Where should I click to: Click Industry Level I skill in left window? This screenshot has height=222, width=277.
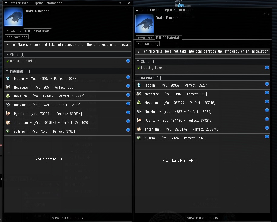pyautogui.click(x=22, y=61)
